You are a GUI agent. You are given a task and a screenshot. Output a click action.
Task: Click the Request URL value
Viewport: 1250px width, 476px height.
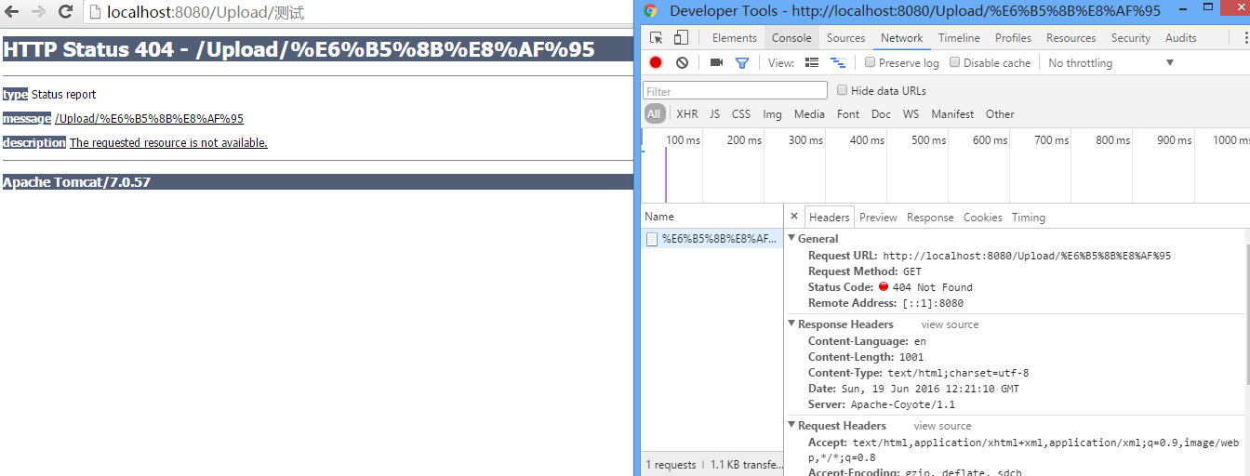1027,256
